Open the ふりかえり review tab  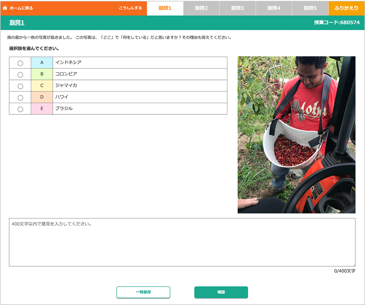(346, 8)
